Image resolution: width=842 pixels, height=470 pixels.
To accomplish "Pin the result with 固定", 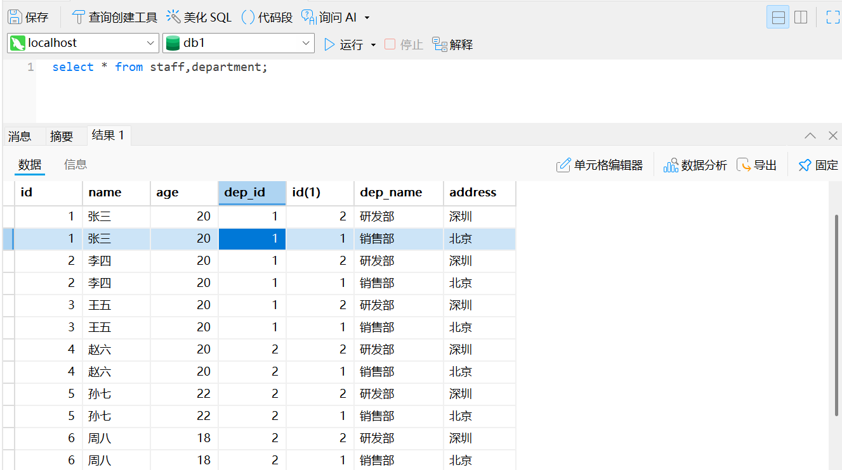I will 819,165.
